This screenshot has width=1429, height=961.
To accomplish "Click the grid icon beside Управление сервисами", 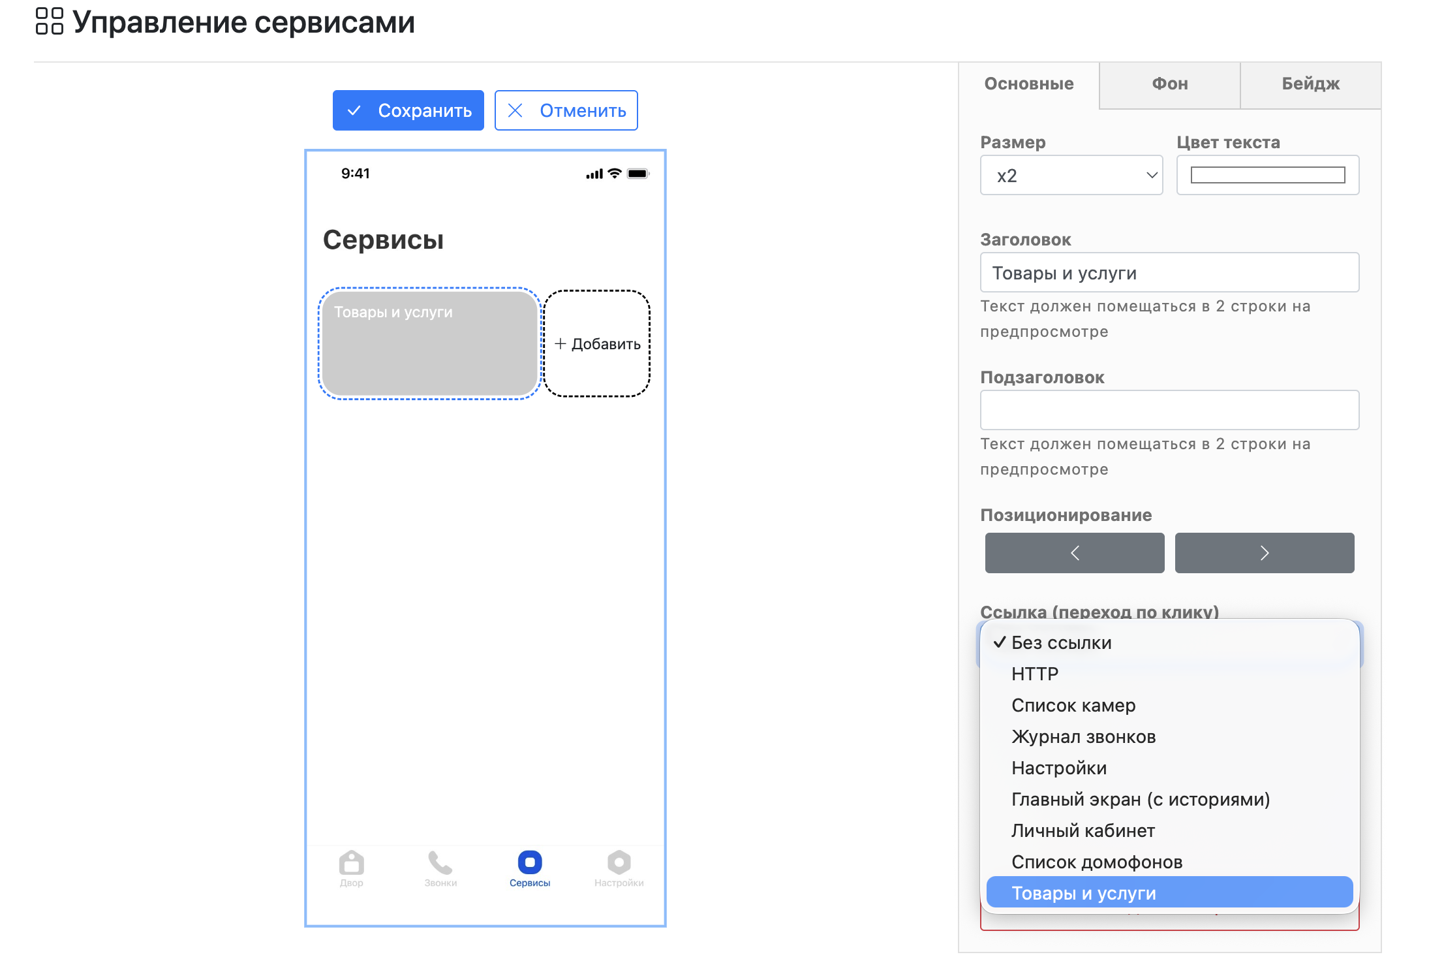I will coord(50,21).
